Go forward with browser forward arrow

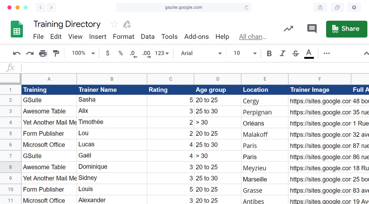click(51, 7)
